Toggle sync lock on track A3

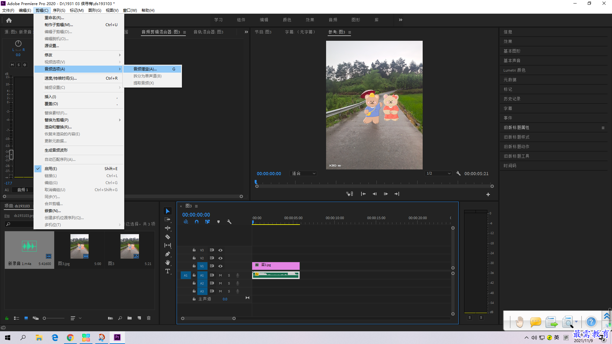[x=212, y=291]
